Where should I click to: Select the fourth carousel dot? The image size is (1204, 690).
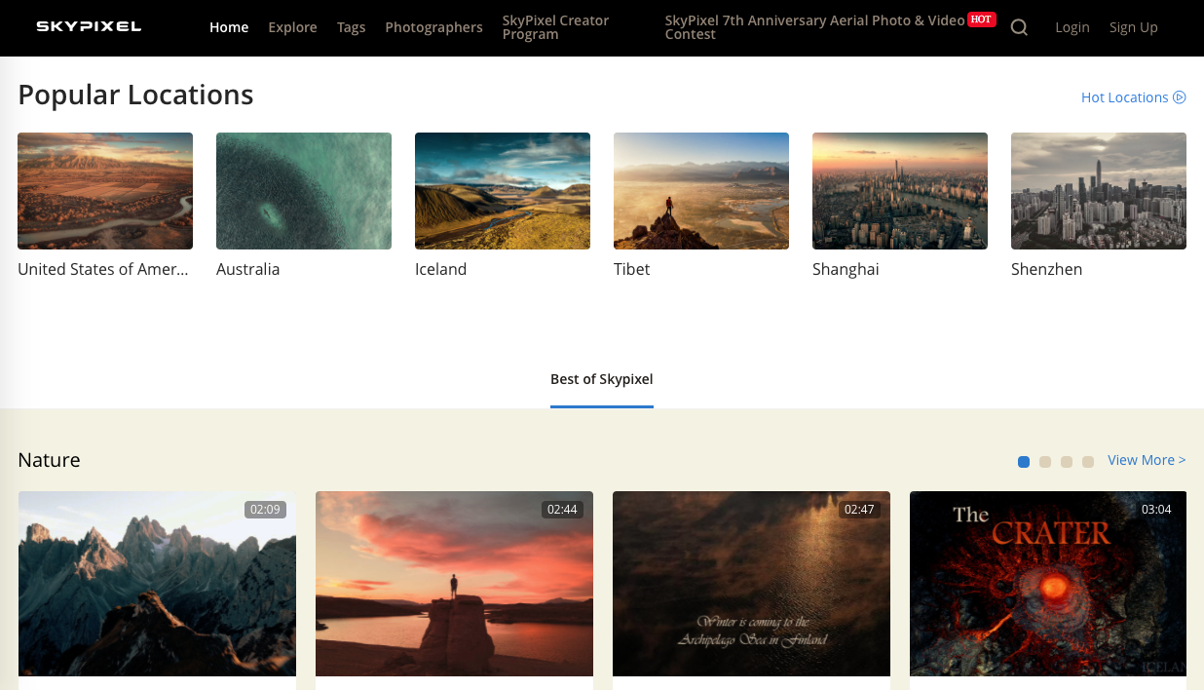click(1088, 461)
